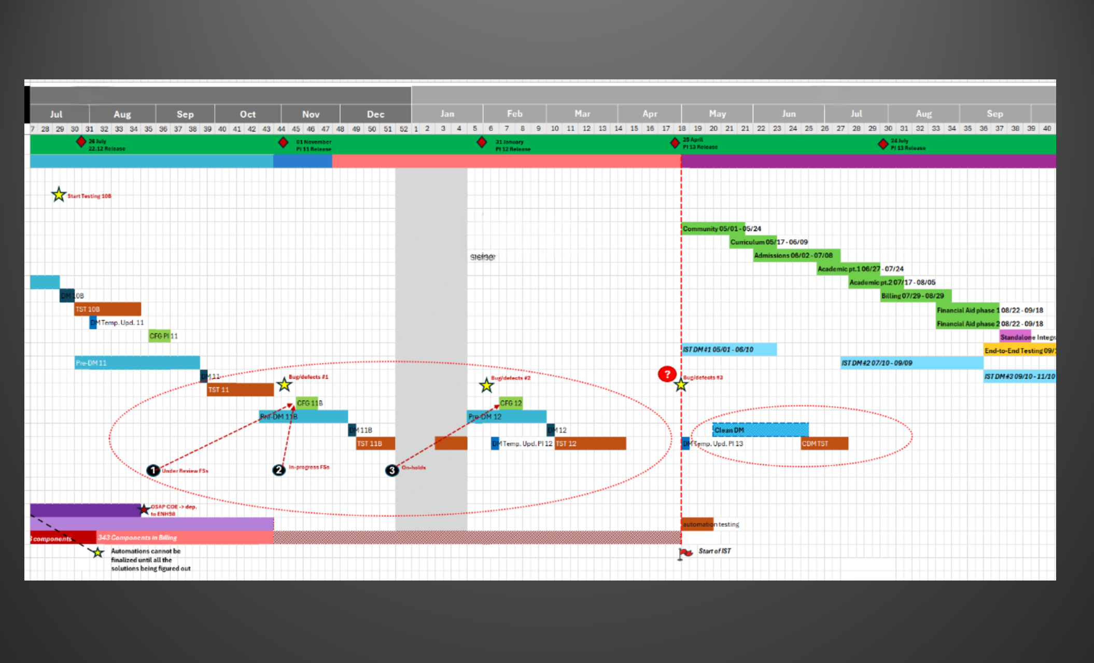This screenshot has width=1094, height=663.
Task: Select the Nov month header
Action: click(x=311, y=114)
